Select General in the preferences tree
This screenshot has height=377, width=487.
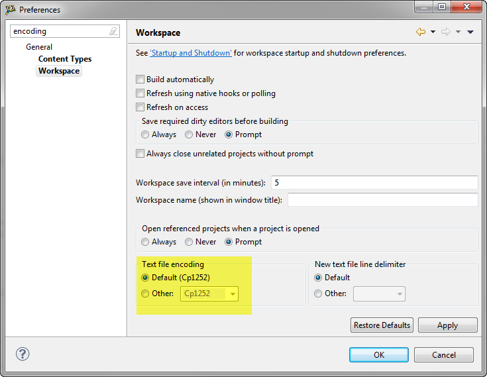(39, 47)
